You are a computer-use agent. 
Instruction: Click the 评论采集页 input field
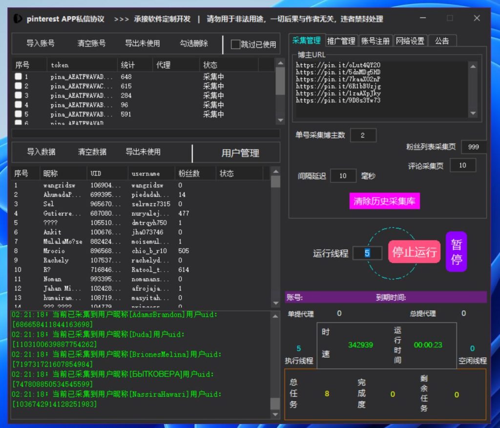[x=463, y=165]
